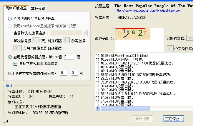Click the 60 分钟内IP重复 input field
This screenshot has width=201, height=126.
point(17,48)
